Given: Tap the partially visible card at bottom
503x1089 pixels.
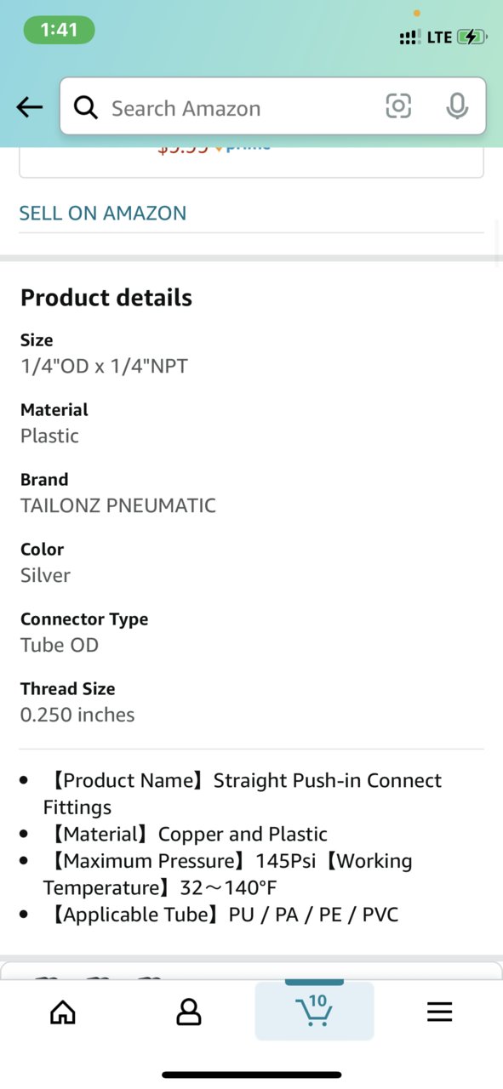Looking at the screenshot, I should [251, 970].
